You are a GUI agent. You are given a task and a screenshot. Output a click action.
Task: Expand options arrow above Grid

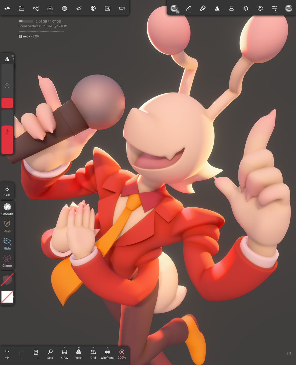(93, 347)
